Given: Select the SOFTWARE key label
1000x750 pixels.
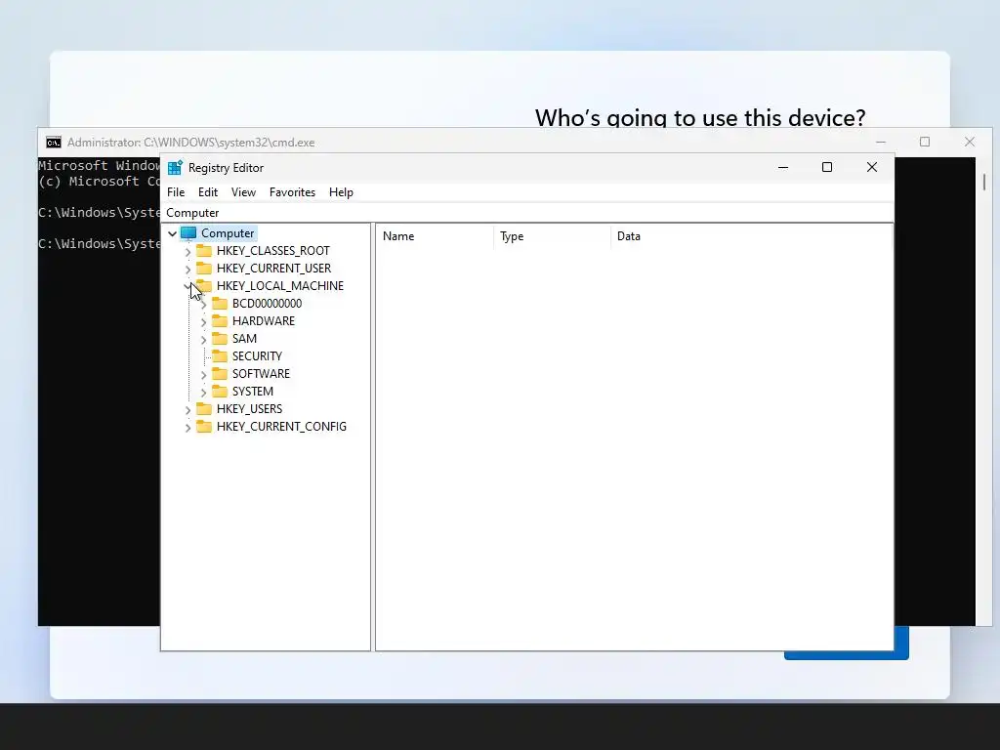Looking at the screenshot, I should 261,374.
